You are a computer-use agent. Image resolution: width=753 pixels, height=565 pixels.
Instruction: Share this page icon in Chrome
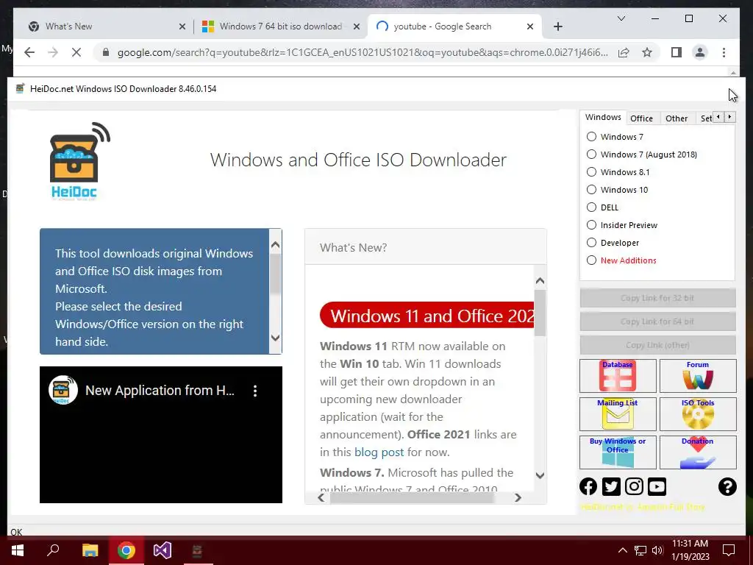click(x=624, y=52)
